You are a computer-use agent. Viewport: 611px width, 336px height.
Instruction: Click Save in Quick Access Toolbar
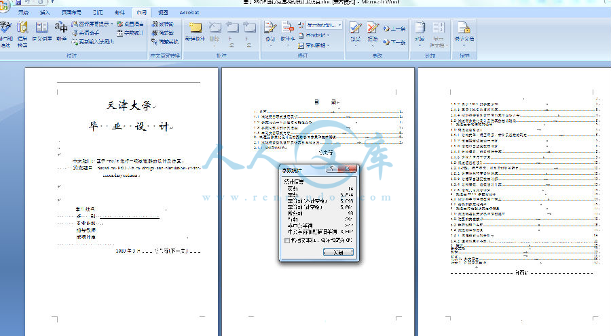[18, 2]
